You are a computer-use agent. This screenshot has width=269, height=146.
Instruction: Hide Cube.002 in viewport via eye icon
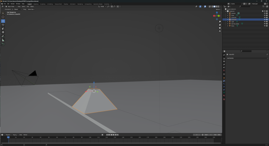point(265,19)
